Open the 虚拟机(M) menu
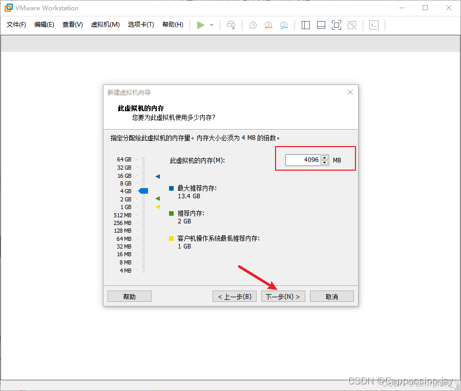461x391 pixels. click(105, 25)
